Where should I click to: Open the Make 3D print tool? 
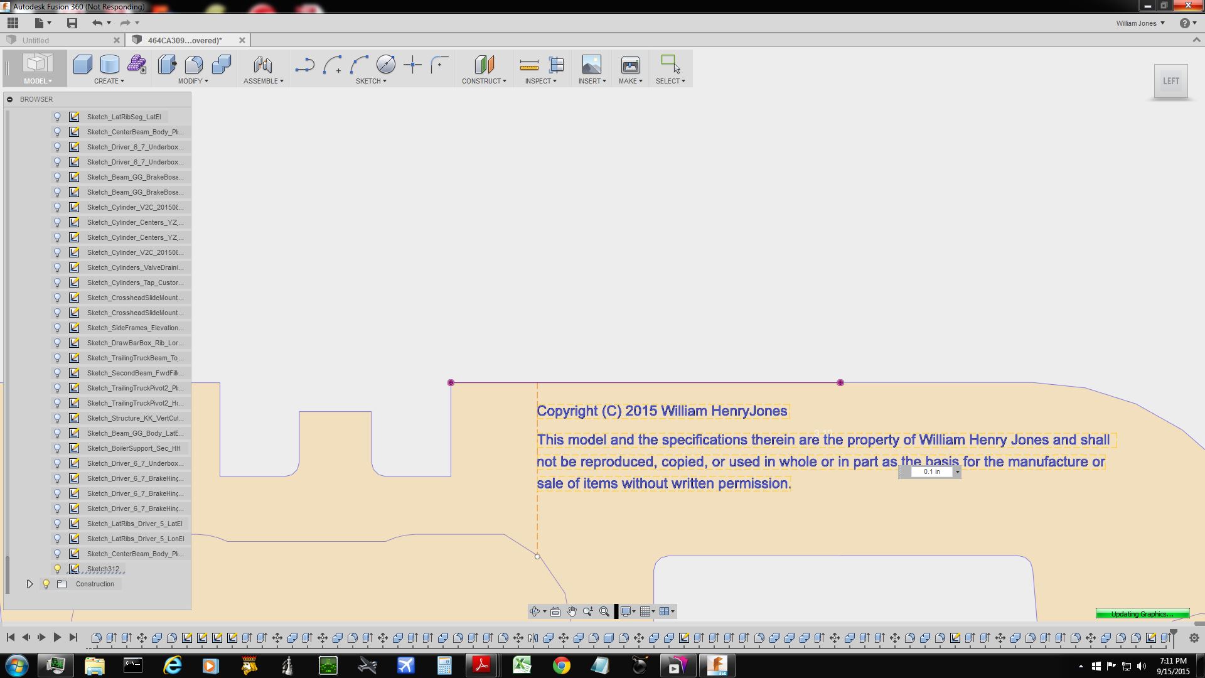click(x=630, y=64)
